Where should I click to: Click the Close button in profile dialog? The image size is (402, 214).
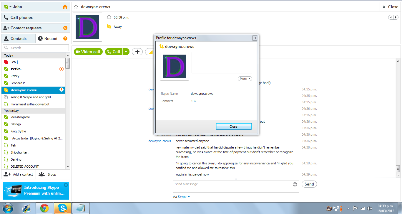(x=234, y=127)
